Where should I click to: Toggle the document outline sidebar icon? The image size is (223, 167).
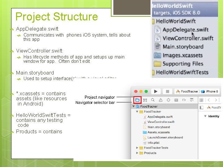(x=202, y=108)
